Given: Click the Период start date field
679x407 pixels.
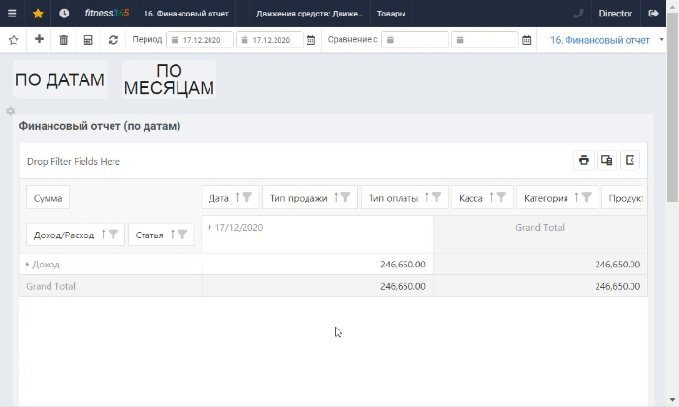Looking at the screenshot, I should click(x=200, y=40).
